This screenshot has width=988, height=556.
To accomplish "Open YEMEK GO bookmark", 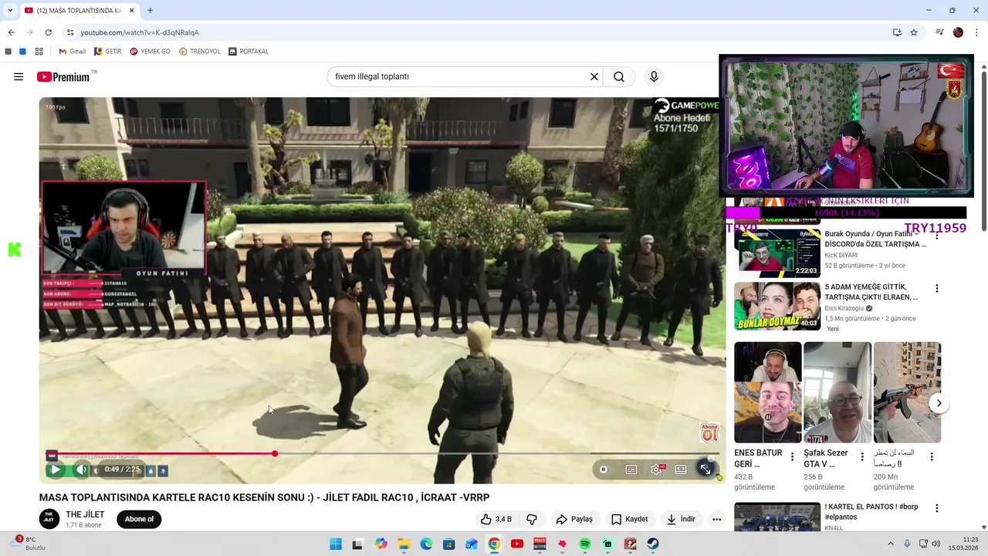I will [150, 52].
